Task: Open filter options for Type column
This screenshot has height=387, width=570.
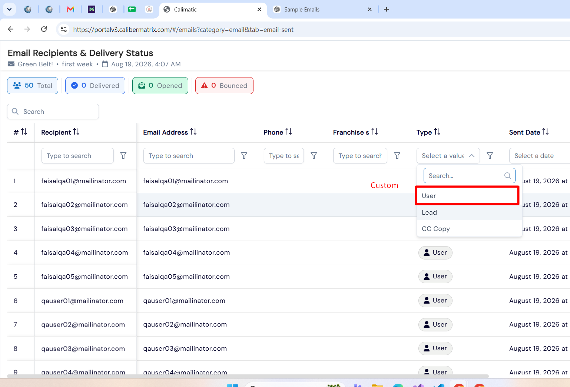Action: tap(490, 156)
